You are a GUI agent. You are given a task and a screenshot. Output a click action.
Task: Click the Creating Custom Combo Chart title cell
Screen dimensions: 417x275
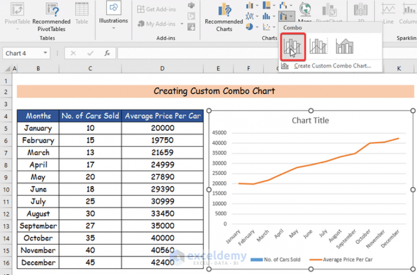(x=215, y=91)
